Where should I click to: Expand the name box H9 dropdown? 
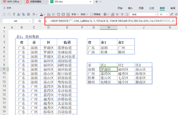coord(30,21)
